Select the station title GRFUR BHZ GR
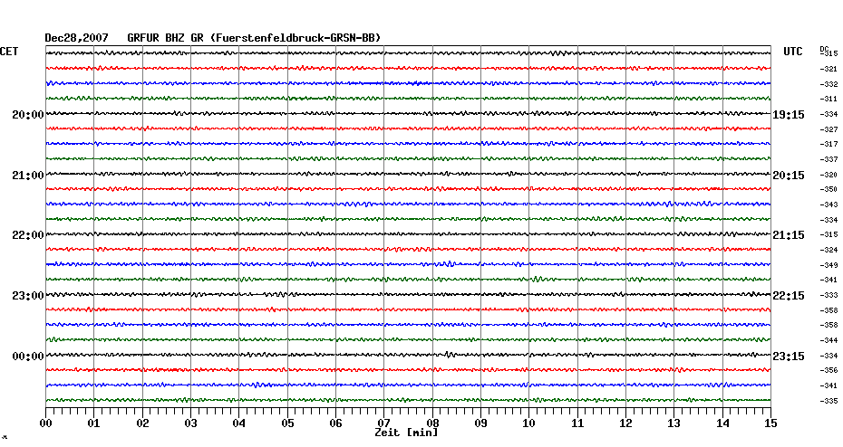Screen dimensions: 843x447 [x=166, y=38]
